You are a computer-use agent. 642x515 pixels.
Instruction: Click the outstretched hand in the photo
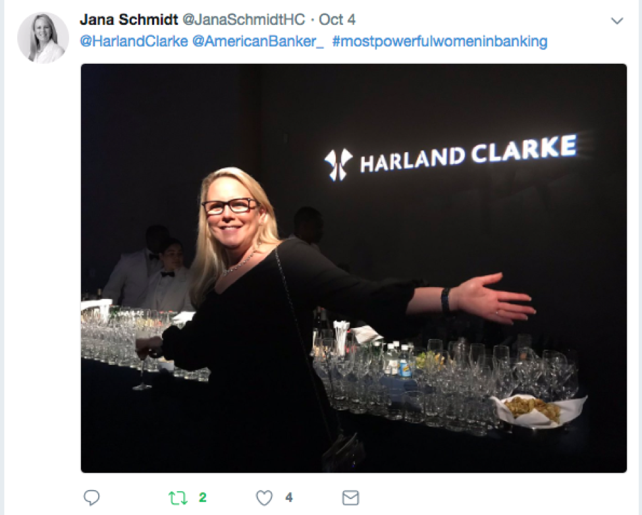tap(495, 300)
